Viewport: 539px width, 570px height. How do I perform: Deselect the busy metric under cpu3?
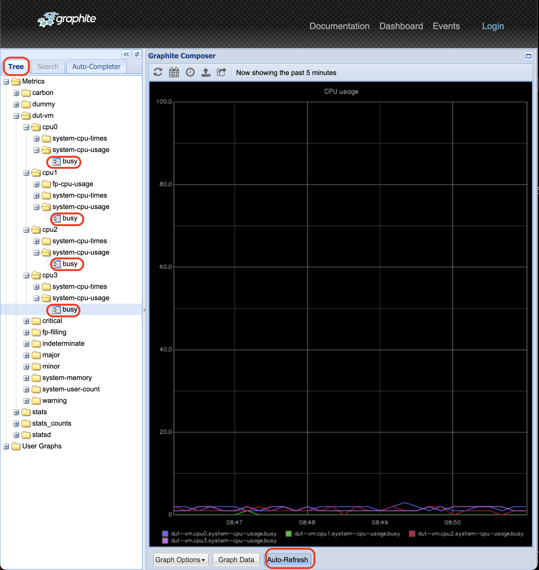[x=69, y=309]
